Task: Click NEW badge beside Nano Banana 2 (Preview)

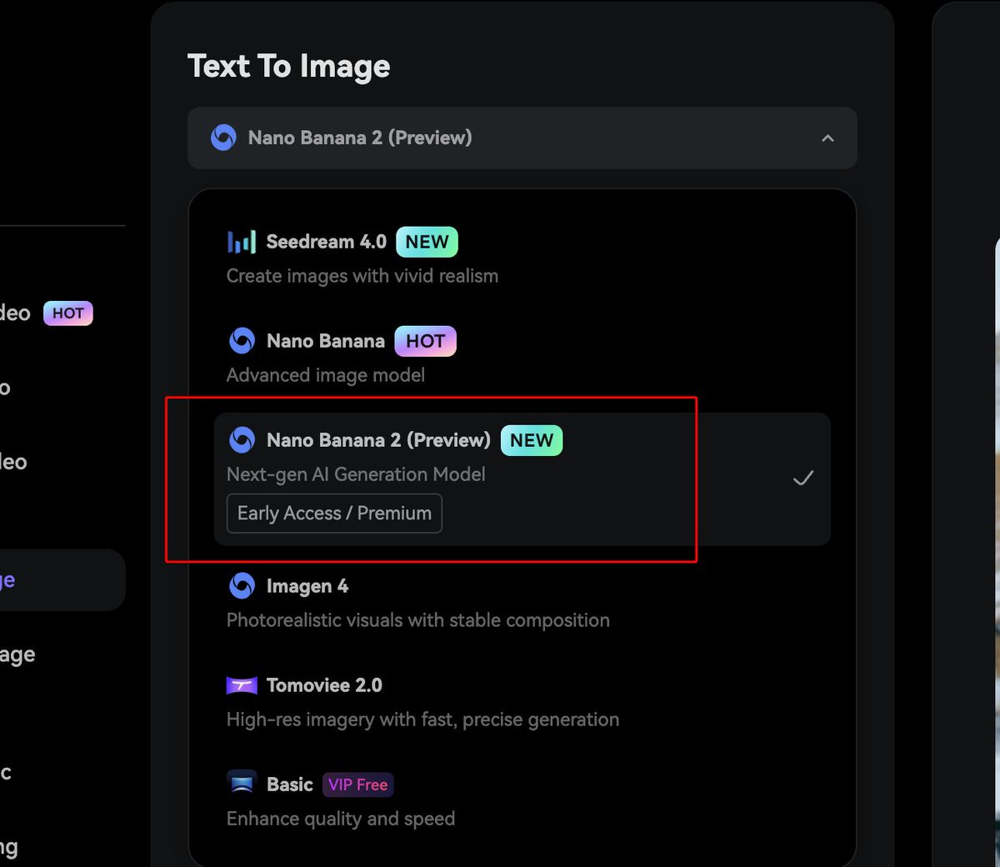Action: 532,440
